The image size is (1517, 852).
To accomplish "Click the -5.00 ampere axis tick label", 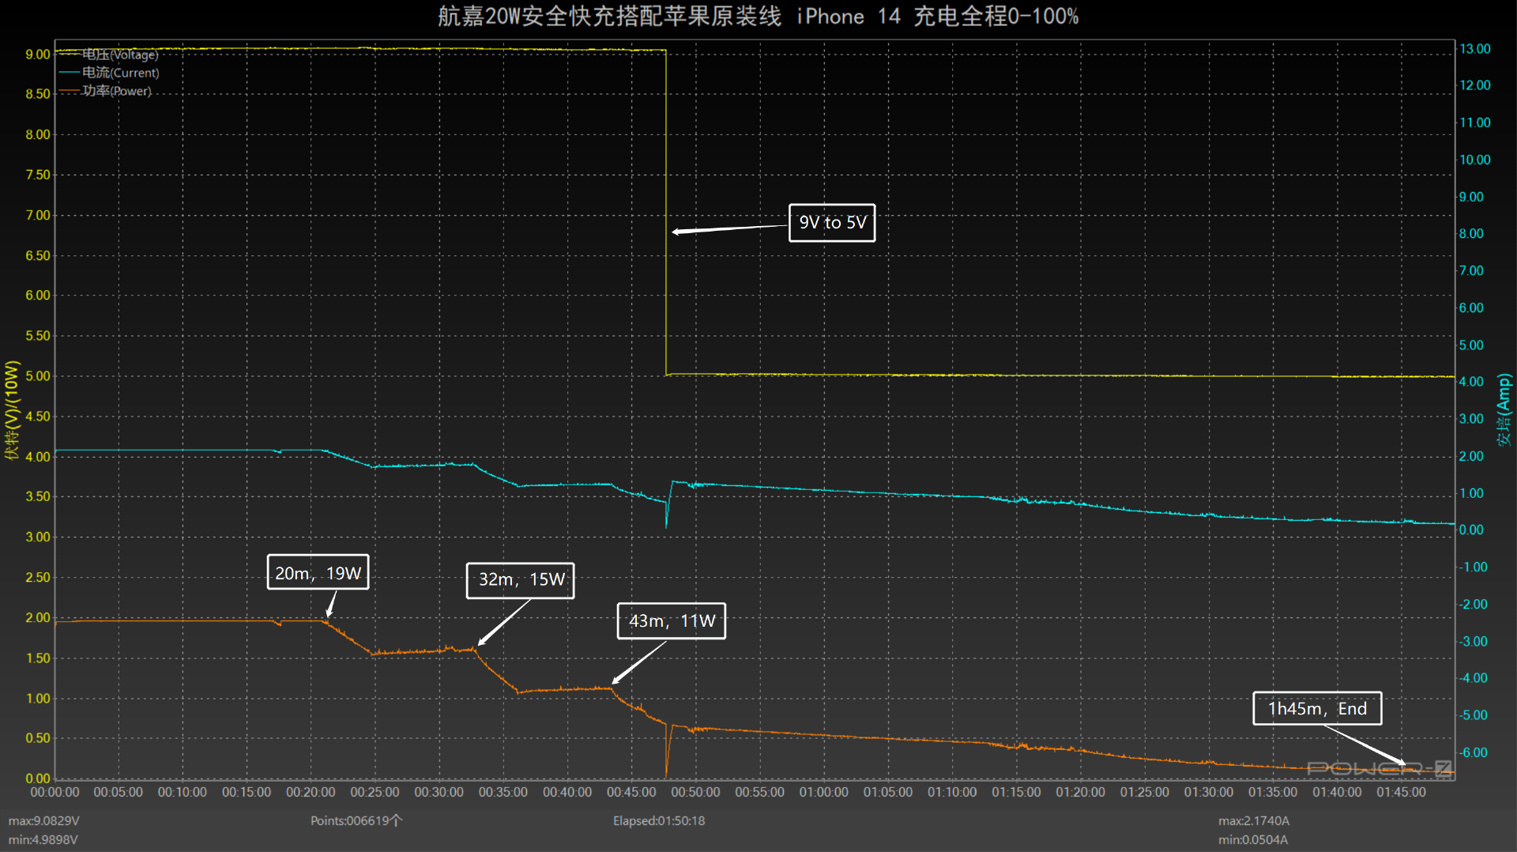I will 1473,715.
